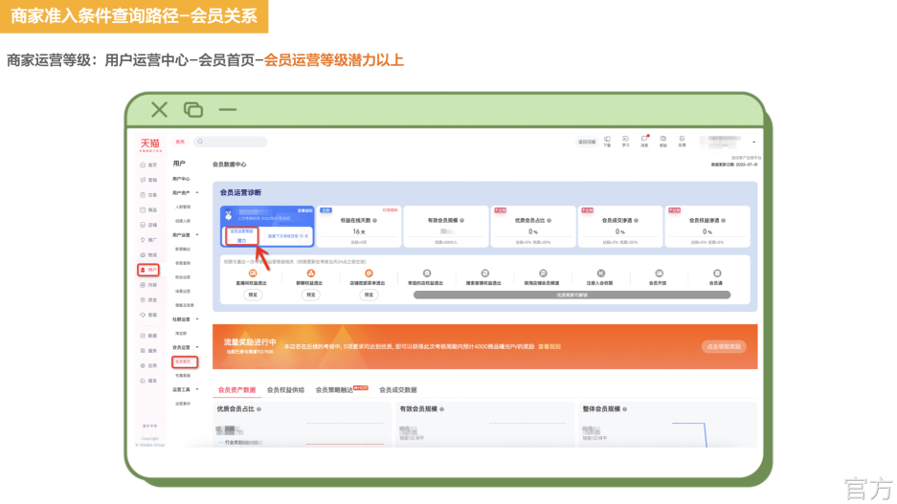Collapse the 用户资产 section in side menu

click(197, 193)
